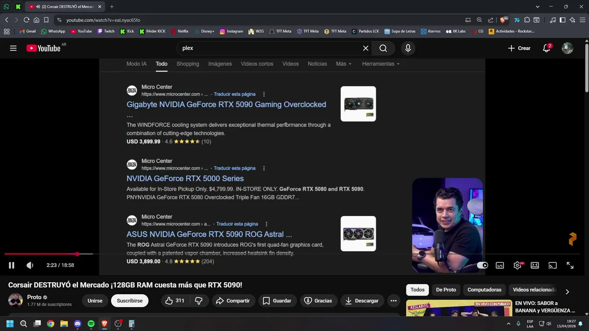The height and width of the screenshot is (331, 589).
Task: Send thanks with the Gracias button
Action: pos(318,301)
